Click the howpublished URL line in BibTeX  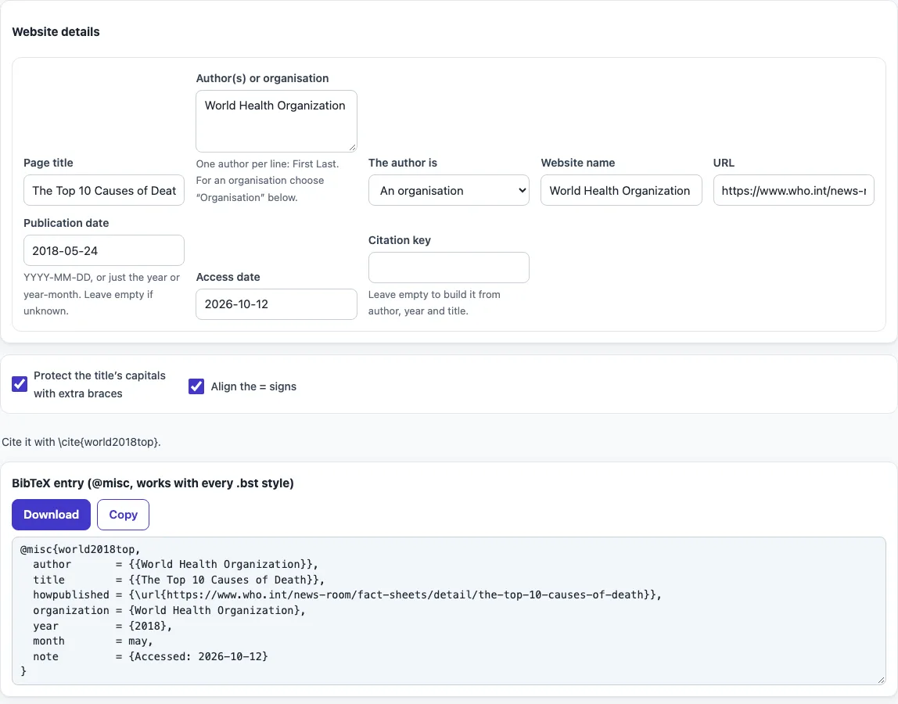(x=347, y=595)
